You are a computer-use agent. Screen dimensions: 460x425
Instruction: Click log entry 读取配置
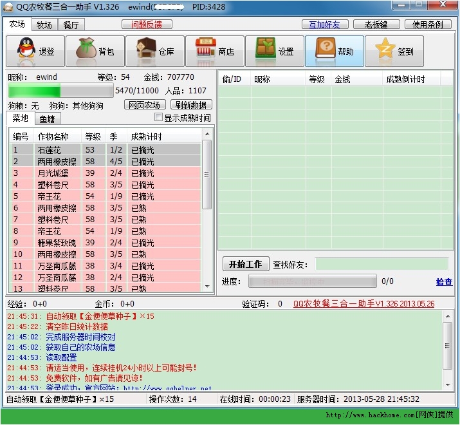click(61, 357)
